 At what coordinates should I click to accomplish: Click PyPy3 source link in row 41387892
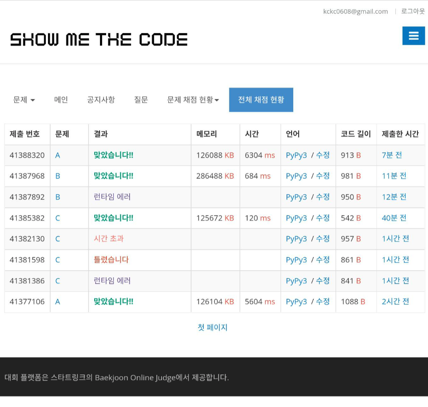[296, 197]
